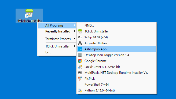
Task: Click the 7-Zip program icon
Action: (x=80, y=37)
